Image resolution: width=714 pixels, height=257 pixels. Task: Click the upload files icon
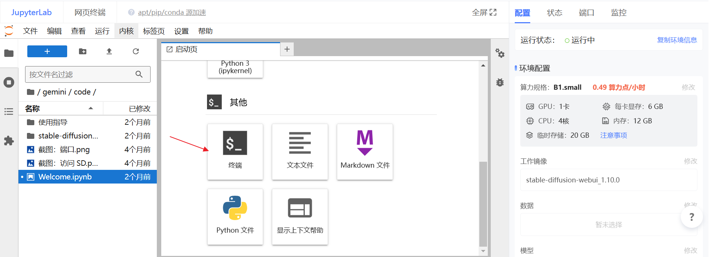pyautogui.click(x=109, y=51)
